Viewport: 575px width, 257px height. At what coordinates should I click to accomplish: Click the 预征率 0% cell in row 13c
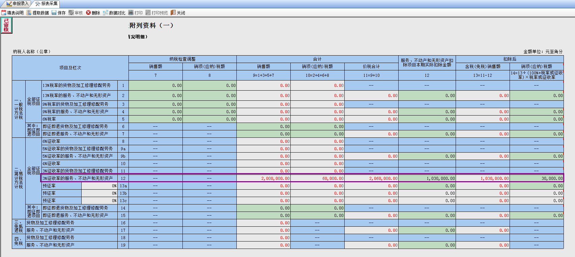click(99, 200)
